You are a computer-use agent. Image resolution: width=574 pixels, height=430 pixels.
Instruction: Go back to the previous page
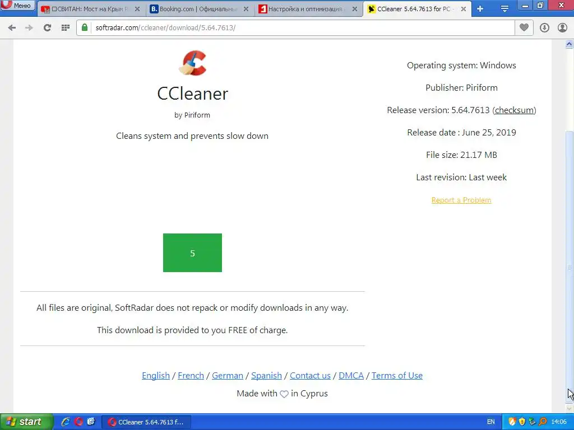click(12, 28)
